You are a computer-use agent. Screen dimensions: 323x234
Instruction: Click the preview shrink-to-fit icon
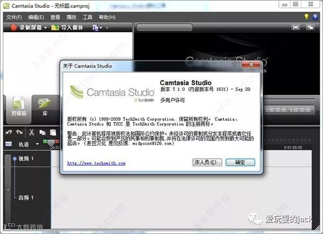[296, 27]
